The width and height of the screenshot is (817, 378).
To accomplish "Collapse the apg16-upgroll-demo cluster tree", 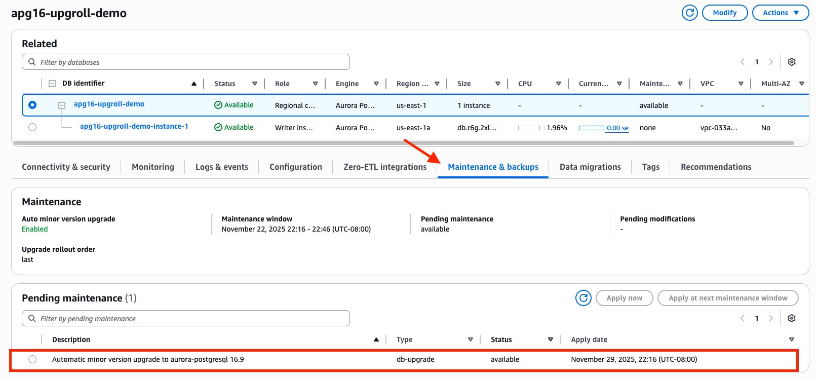I will point(62,105).
